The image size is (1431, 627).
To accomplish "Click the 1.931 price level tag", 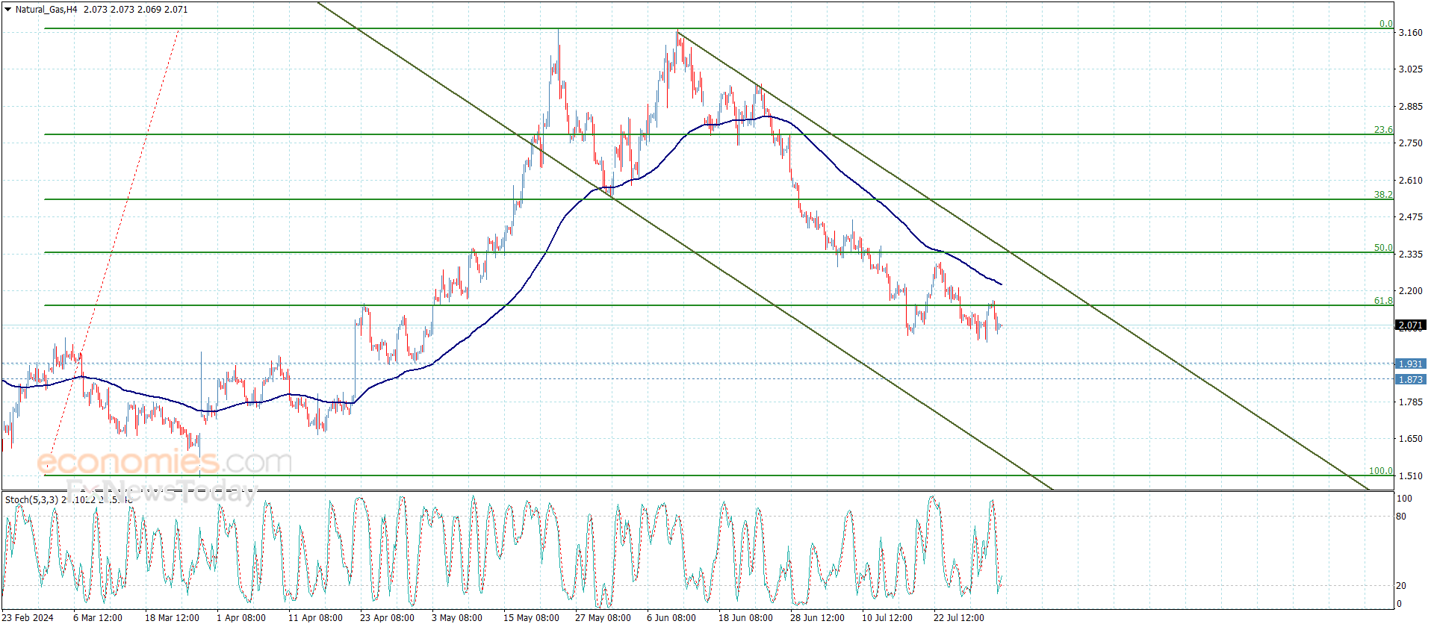I will [1410, 364].
